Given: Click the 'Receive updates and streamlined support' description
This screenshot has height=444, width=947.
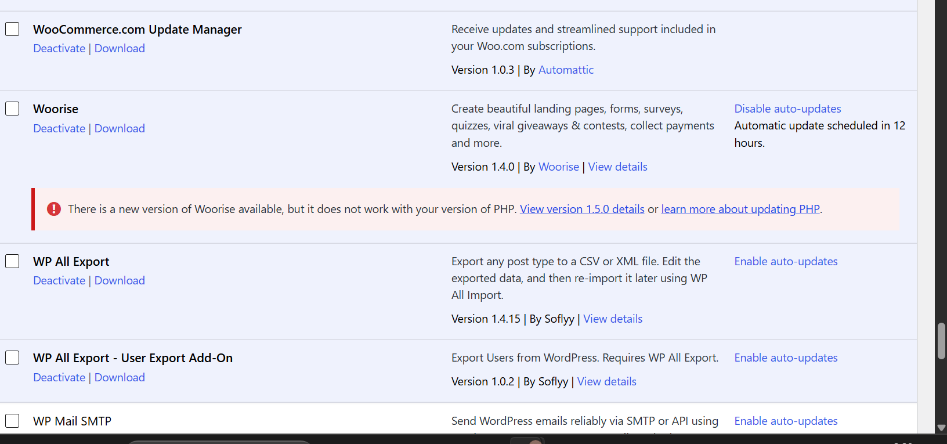Looking at the screenshot, I should [583, 37].
